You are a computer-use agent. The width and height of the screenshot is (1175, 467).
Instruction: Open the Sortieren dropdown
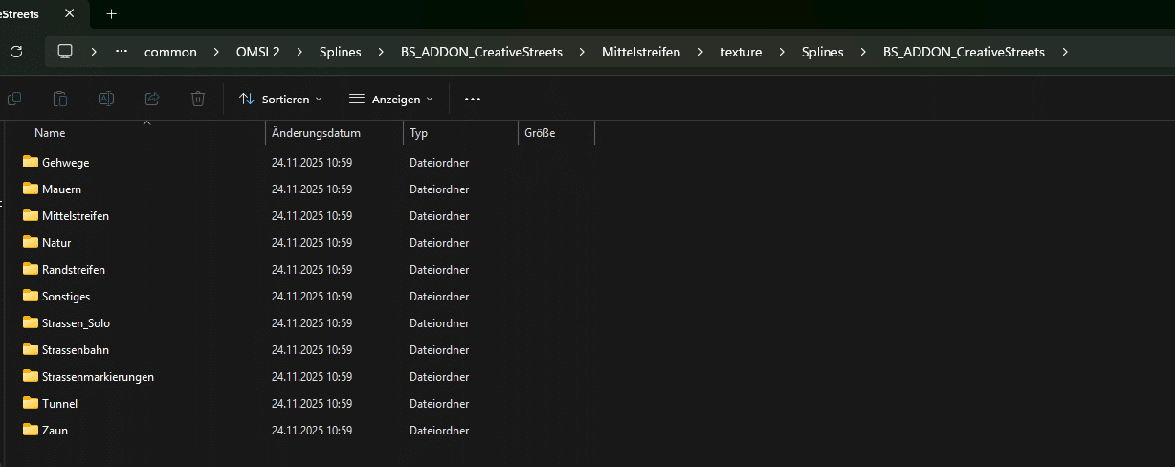(x=280, y=99)
